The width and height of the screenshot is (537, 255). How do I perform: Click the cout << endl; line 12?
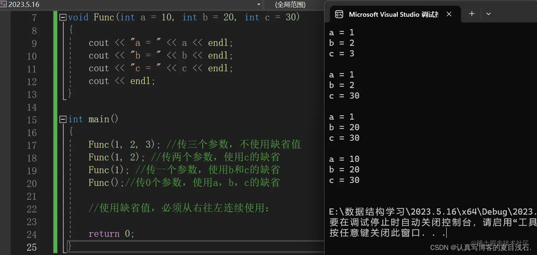pyautogui.click(x=122, y=81)
